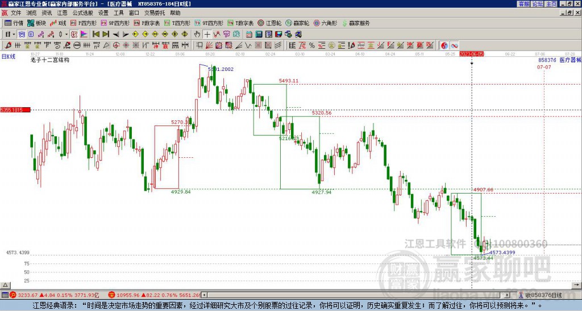The image size is (582, 311).
Task: Step chart left with black arrow
Action: point(116,35)
